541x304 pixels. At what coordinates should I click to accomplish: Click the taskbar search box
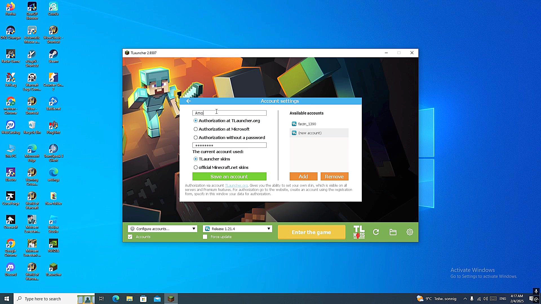[54, 299]
